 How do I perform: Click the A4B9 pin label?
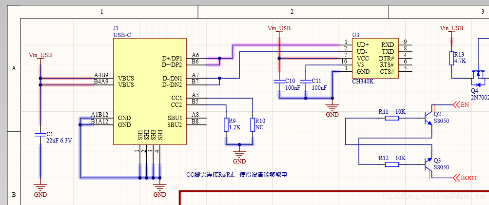tap(101, 75)
